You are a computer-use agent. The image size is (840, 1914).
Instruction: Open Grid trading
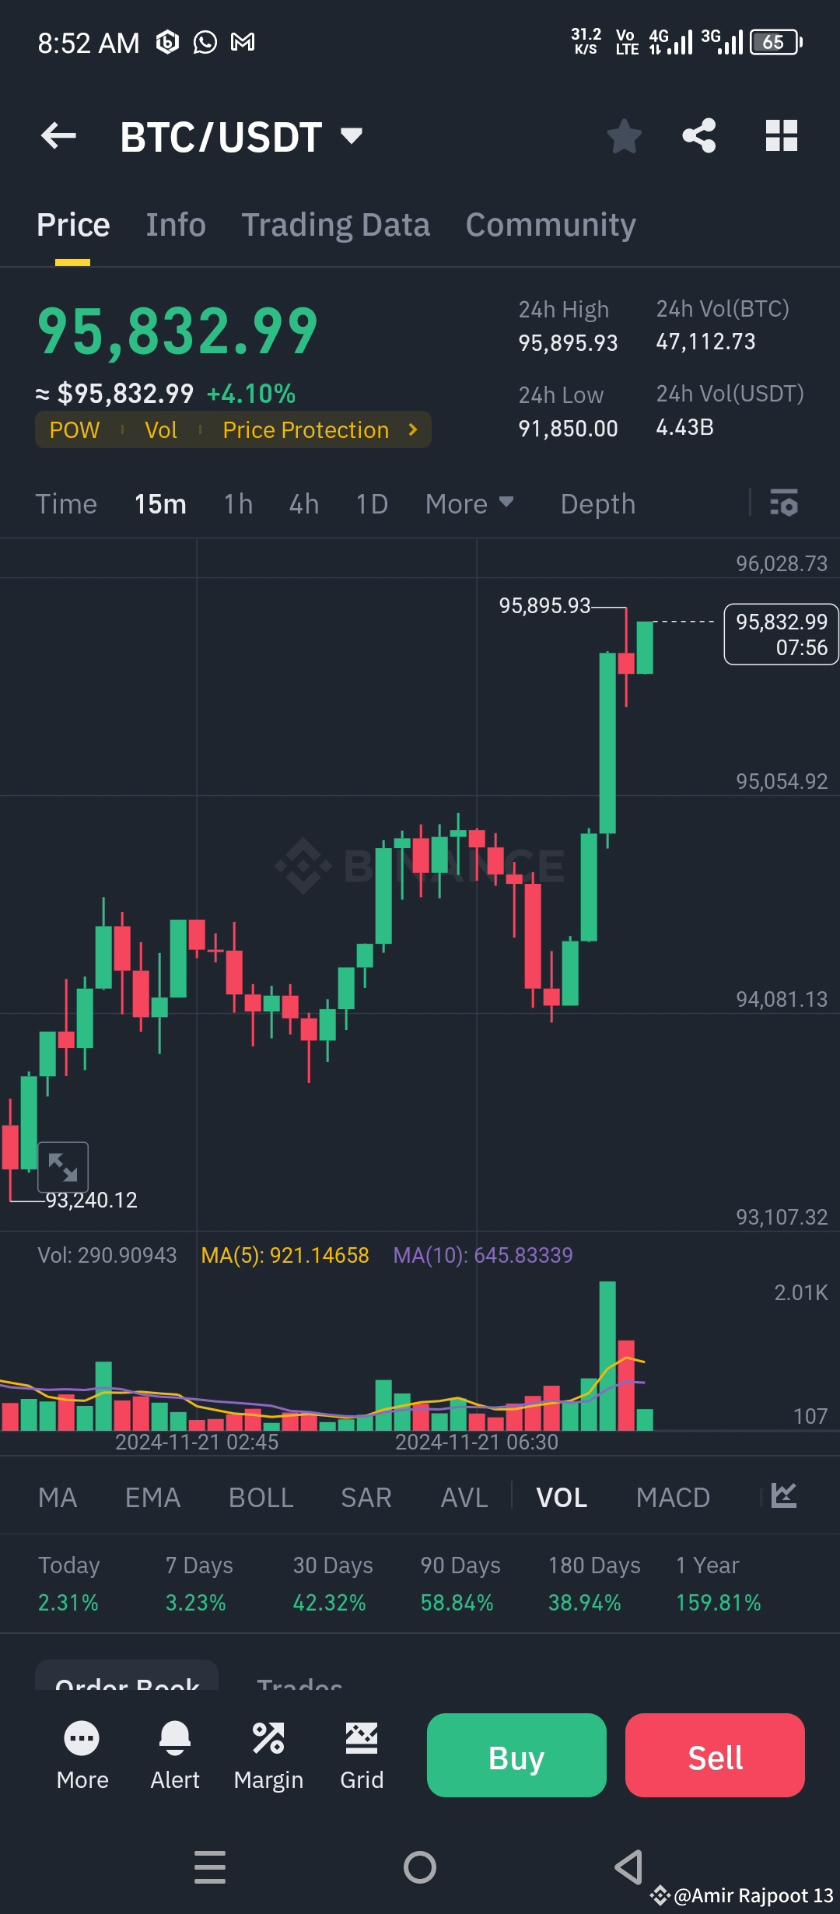tap(362, 1753)
